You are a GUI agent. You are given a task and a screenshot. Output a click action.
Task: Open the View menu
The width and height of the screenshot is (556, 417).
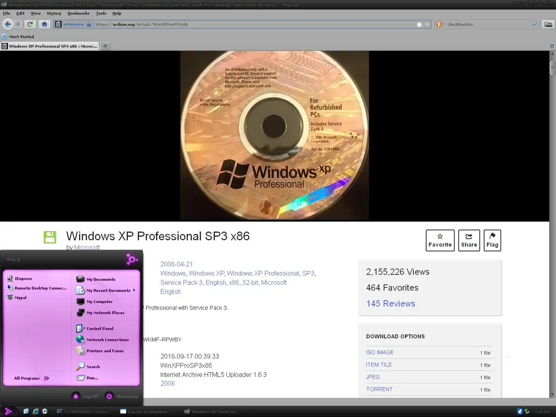[x=36, y=13]
